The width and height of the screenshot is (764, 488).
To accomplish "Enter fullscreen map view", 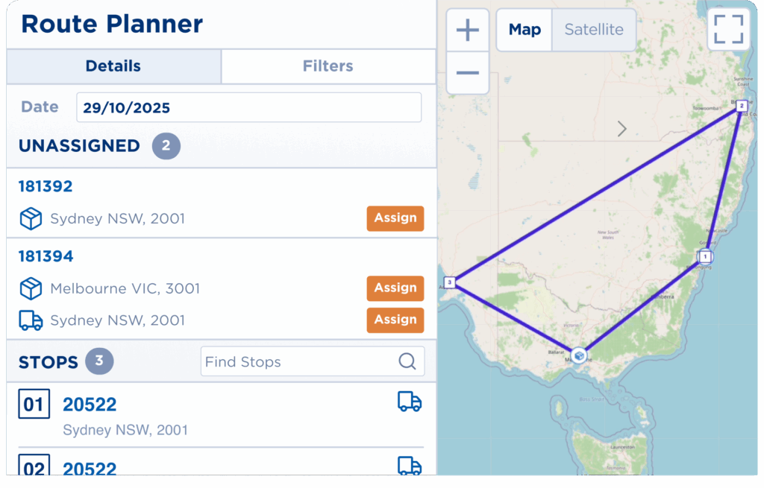I will pos(728,30).
